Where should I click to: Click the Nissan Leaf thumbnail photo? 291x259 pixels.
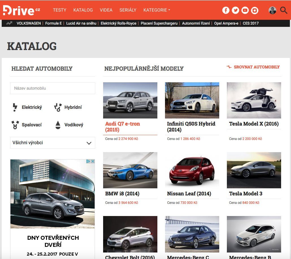pos(192,170)
